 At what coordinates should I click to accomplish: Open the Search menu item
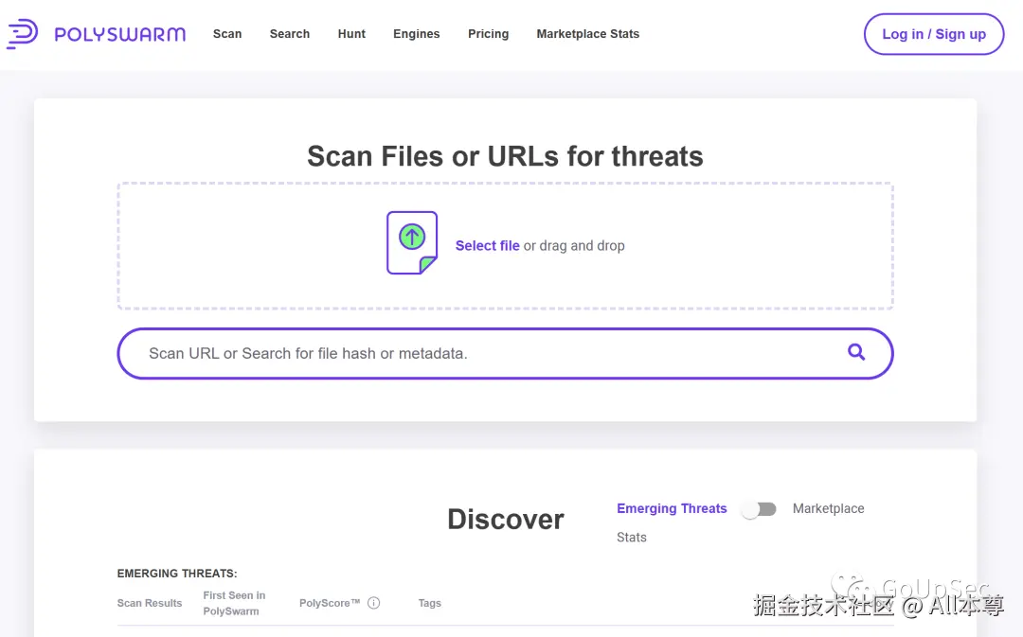click(290, 34)
